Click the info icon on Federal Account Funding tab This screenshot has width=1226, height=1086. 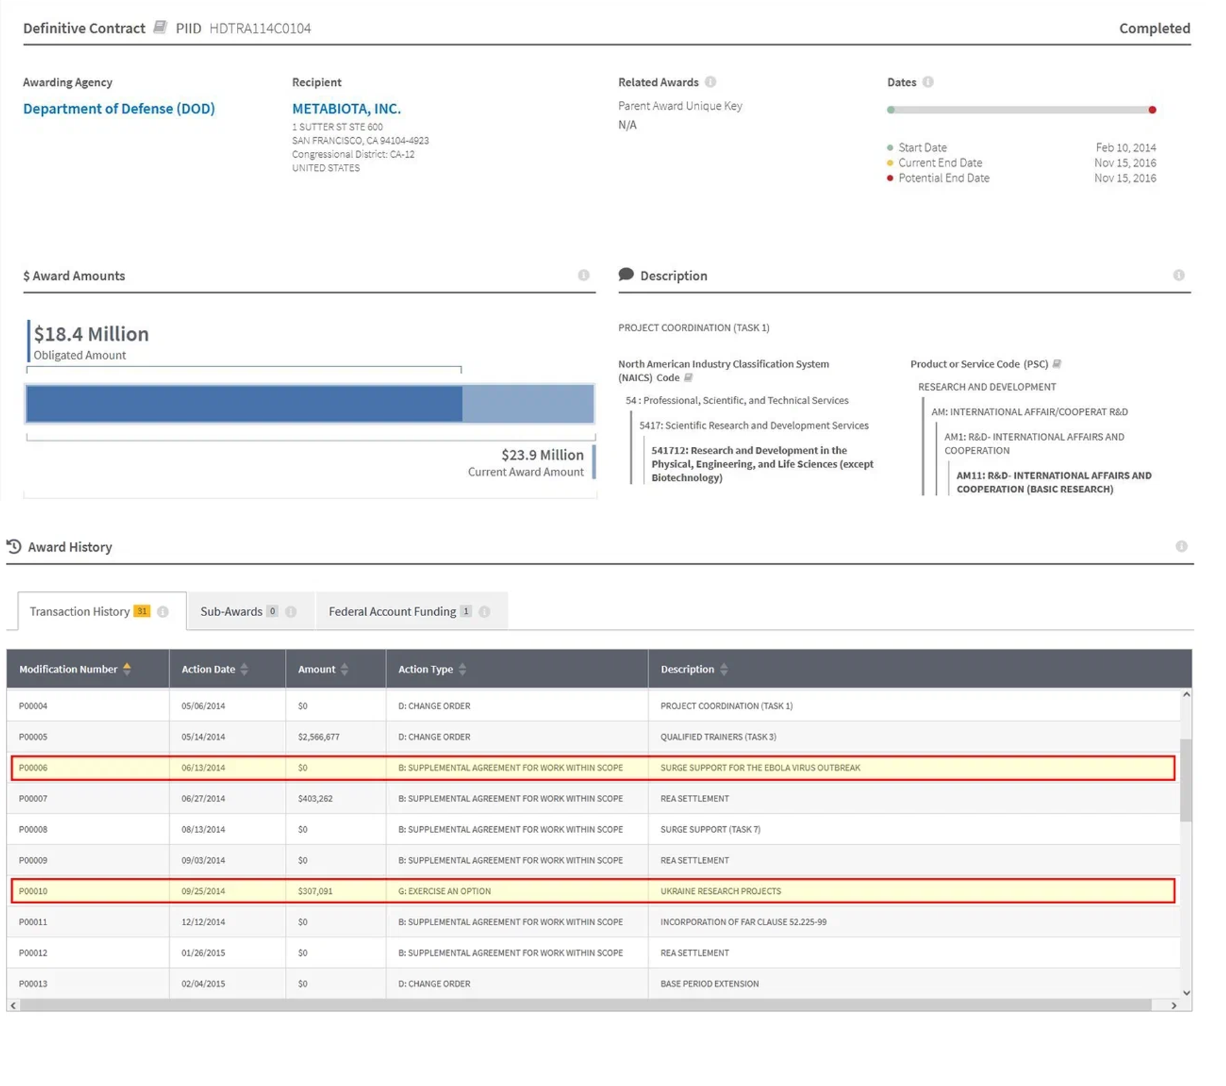click(x=485, y=612)
